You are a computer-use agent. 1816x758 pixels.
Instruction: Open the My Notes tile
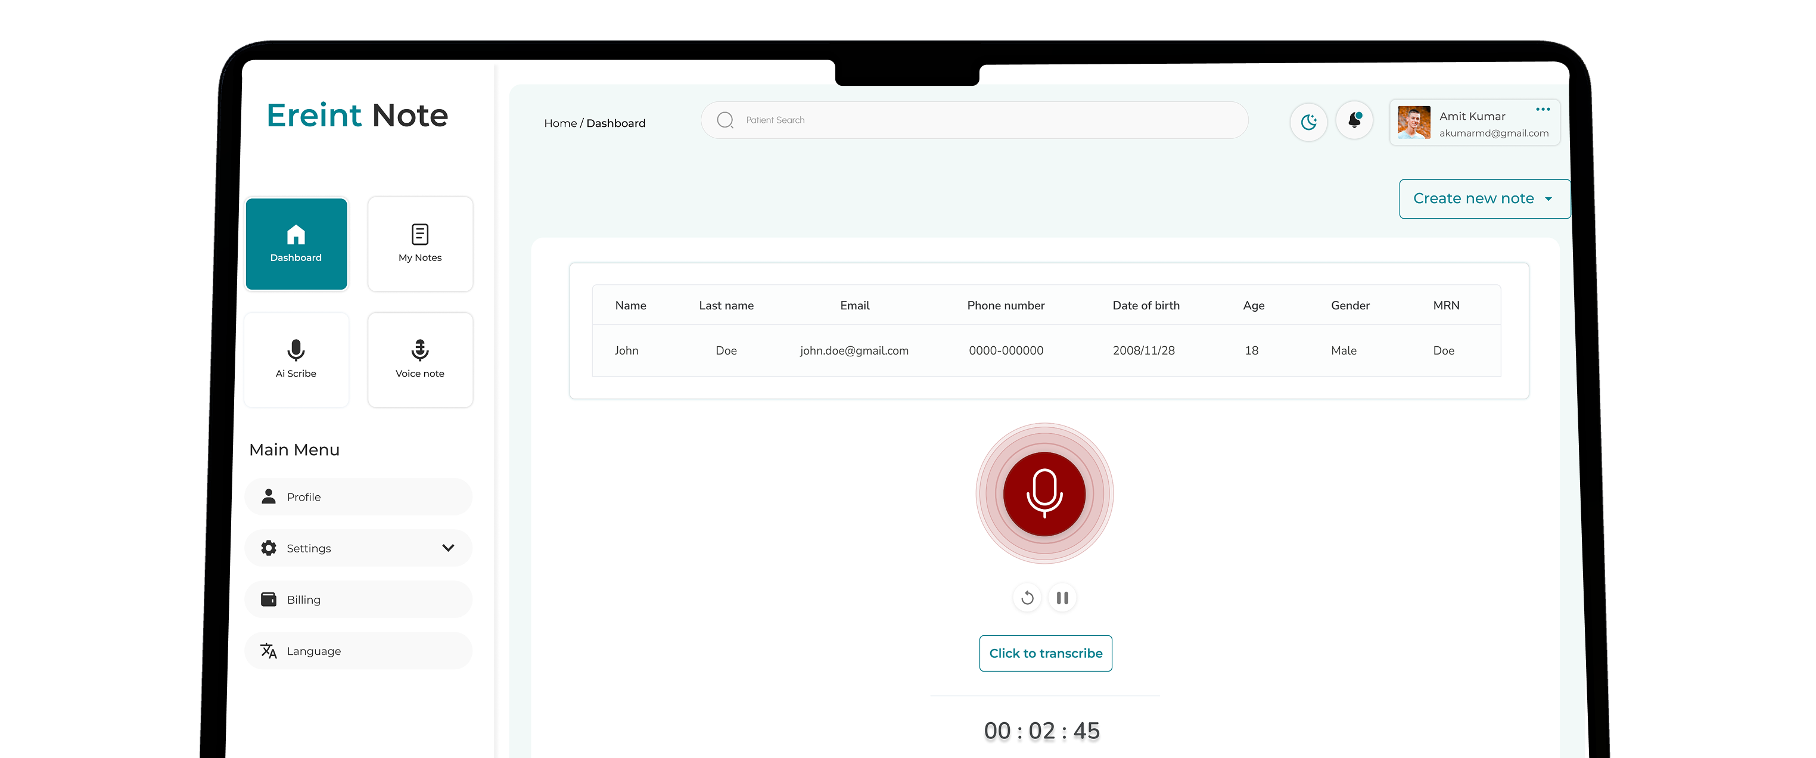tap(420, 244)
